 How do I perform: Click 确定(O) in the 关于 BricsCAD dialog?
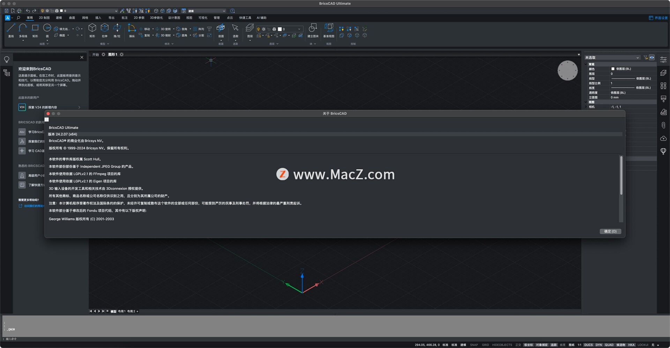pos(610,231)
